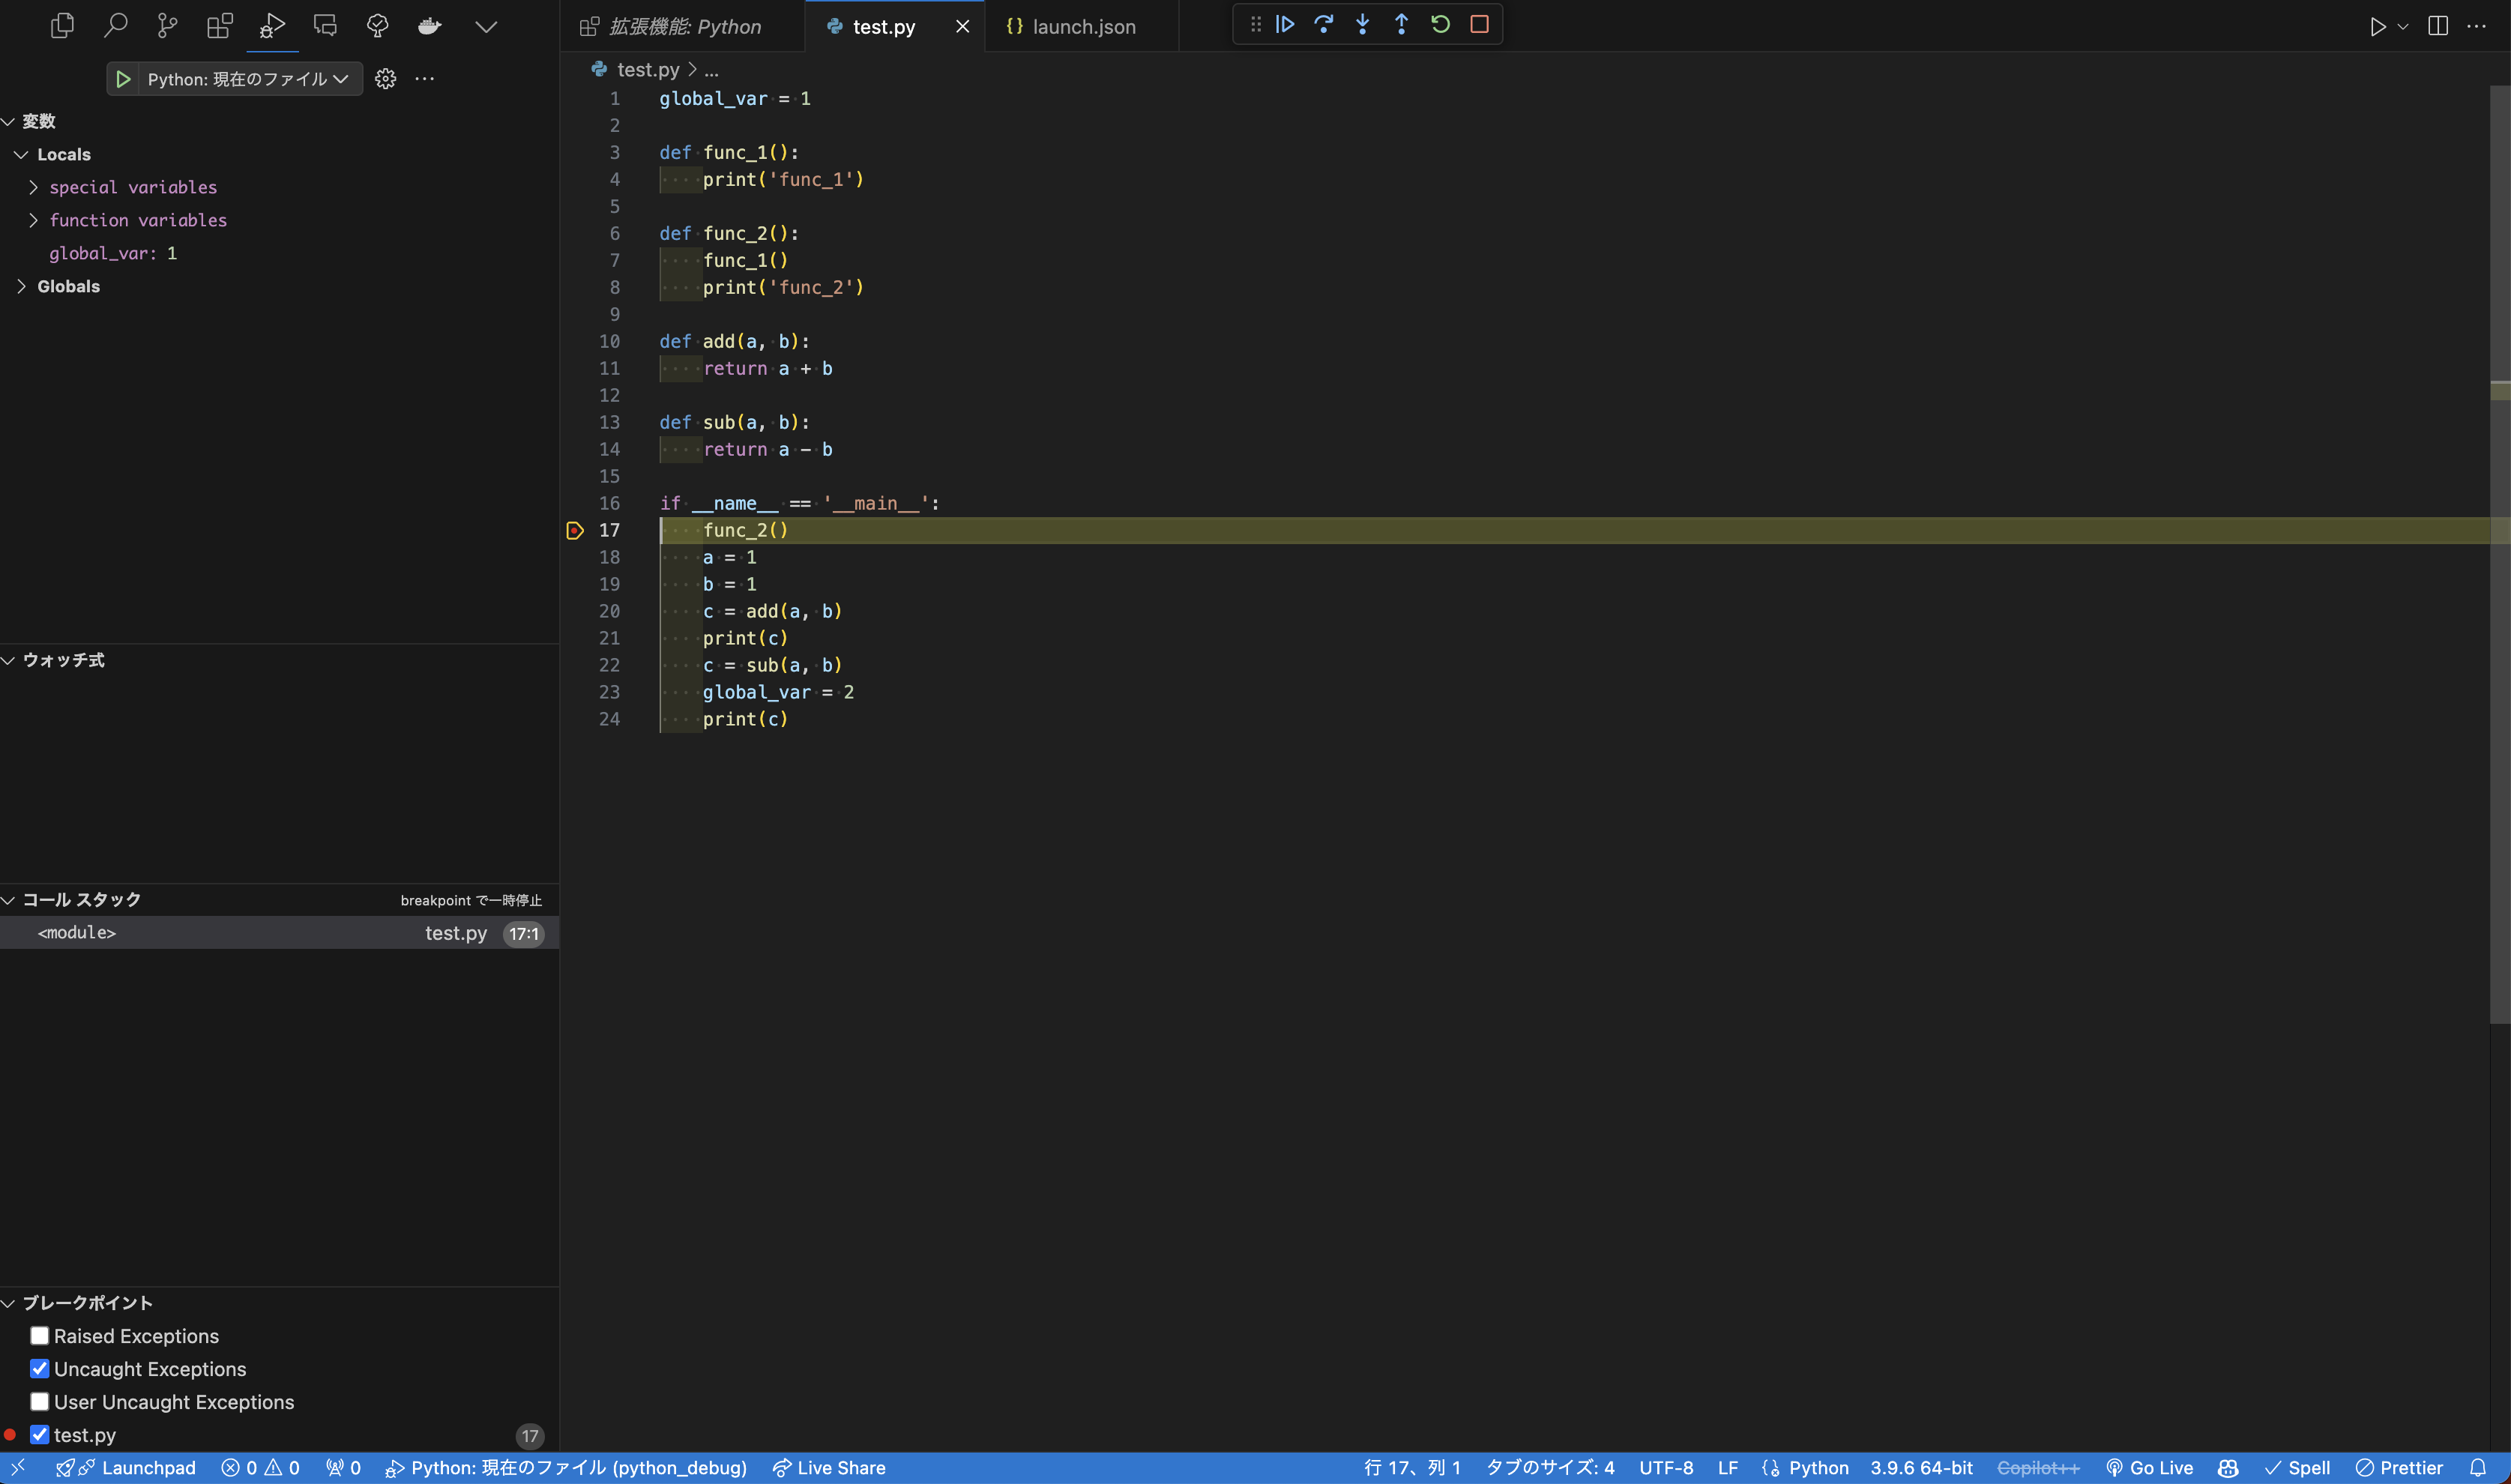Click Go Live in the status bar
Image resolution: width=2511 pixels, height=1484 pixels.
point(2151,1467)
